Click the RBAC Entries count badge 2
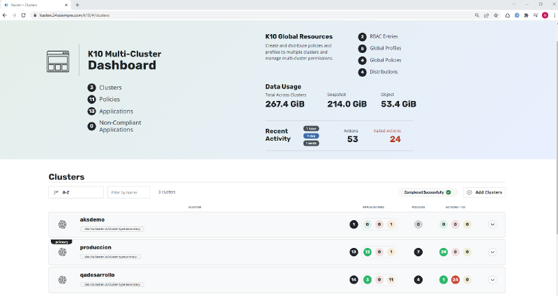 (362, 37)
